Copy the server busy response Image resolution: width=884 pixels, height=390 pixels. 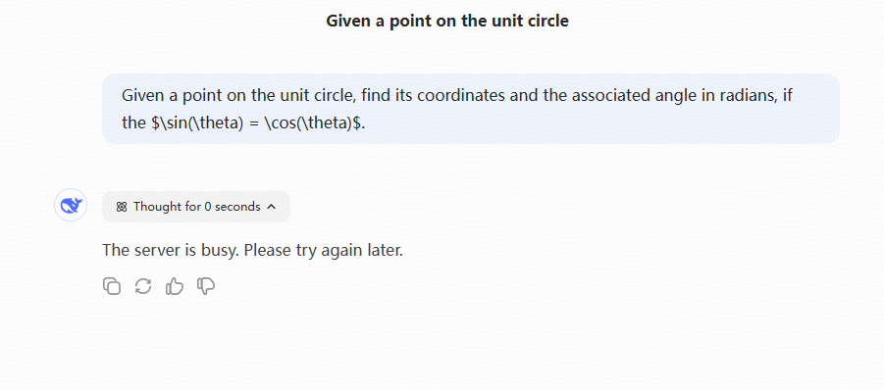pos(112,286)
